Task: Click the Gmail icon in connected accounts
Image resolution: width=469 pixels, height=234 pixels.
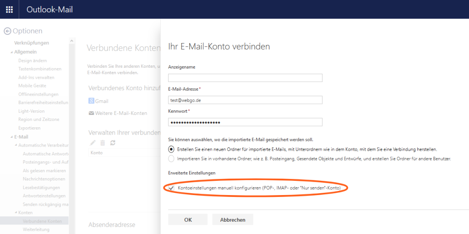Action: point(92,101)
